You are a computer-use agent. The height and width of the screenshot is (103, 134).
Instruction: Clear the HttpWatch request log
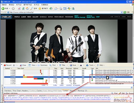pyautogui.click(x=23, y=65)
